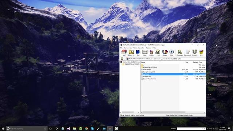Click the status bar drive icon
Viewport: 233px width, 131px height.
[121, 115]
